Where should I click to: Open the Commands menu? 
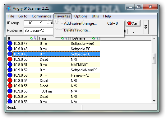coord(41,16)
